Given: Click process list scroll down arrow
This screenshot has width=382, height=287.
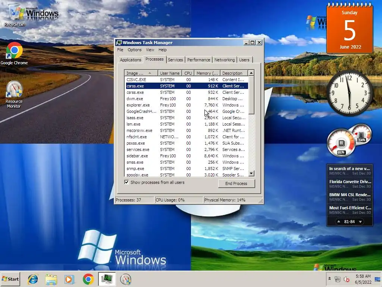Looking at the screenshot, I should click(251, 173).
